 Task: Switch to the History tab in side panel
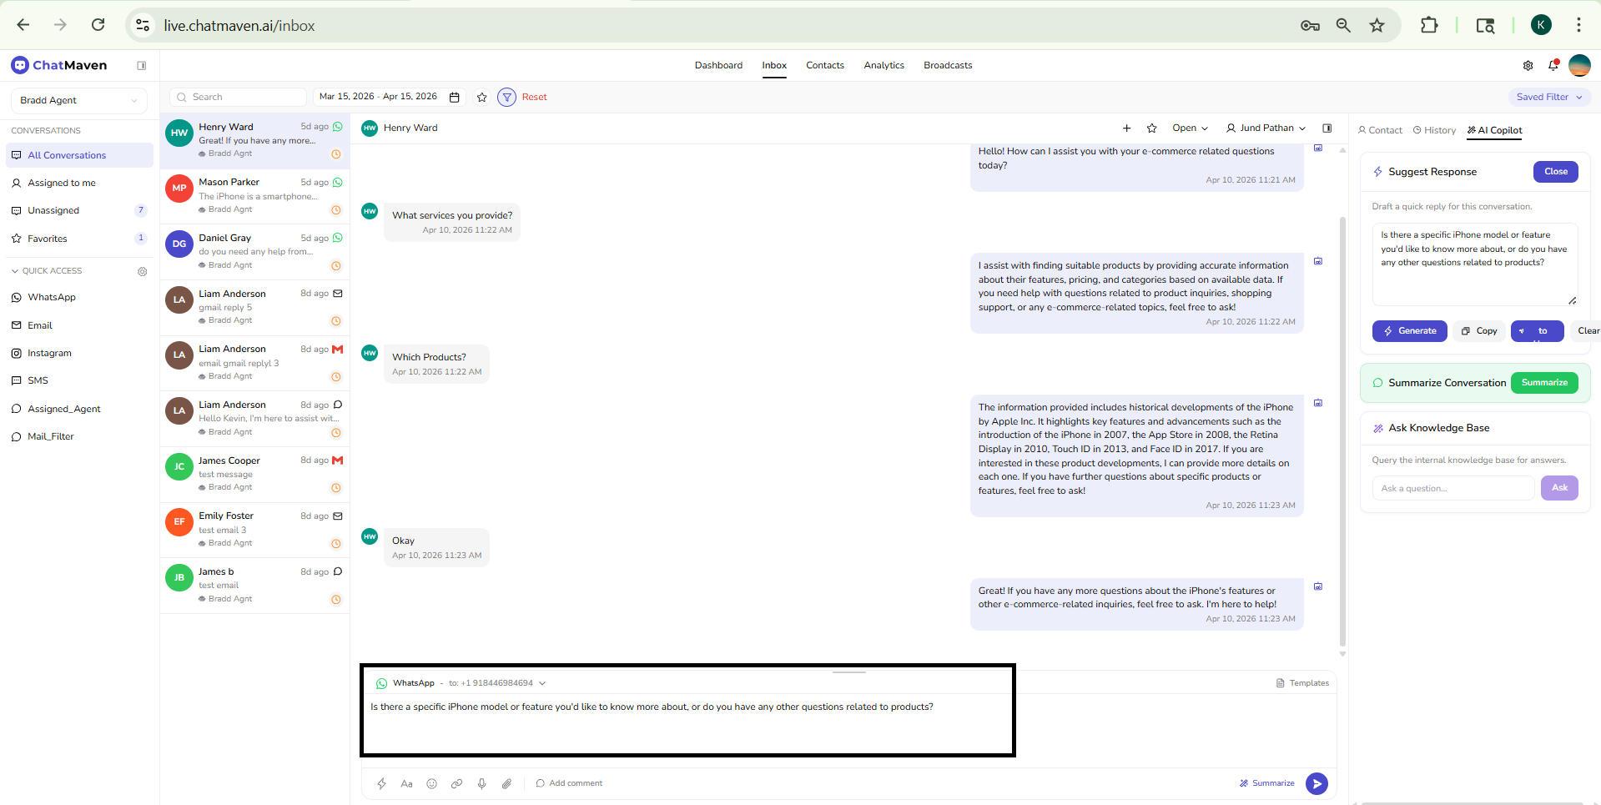tap(1434, 130)
